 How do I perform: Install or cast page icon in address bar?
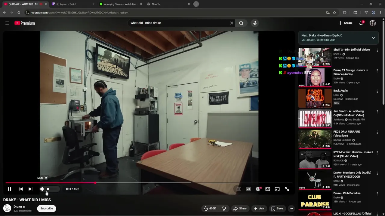pyautogui.click(x=328, y=13)
